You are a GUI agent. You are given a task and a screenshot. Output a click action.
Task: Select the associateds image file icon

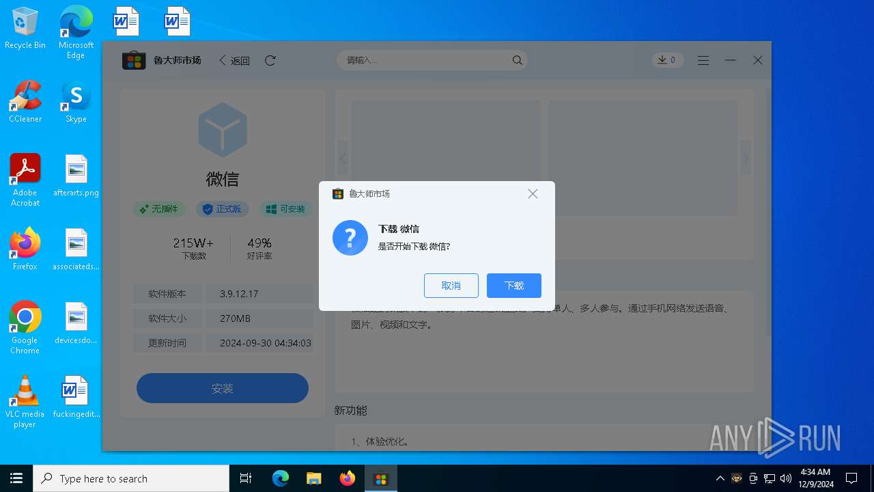76,249
